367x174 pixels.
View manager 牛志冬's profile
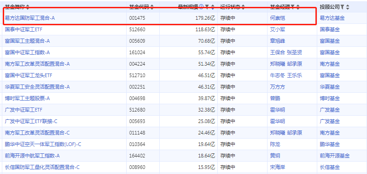tap(277, 75)
